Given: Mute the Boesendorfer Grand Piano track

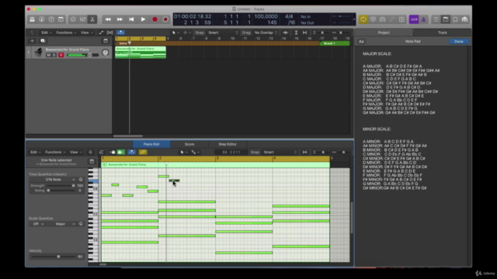Looking at the screenshot, I should click(x=48, y=55).
